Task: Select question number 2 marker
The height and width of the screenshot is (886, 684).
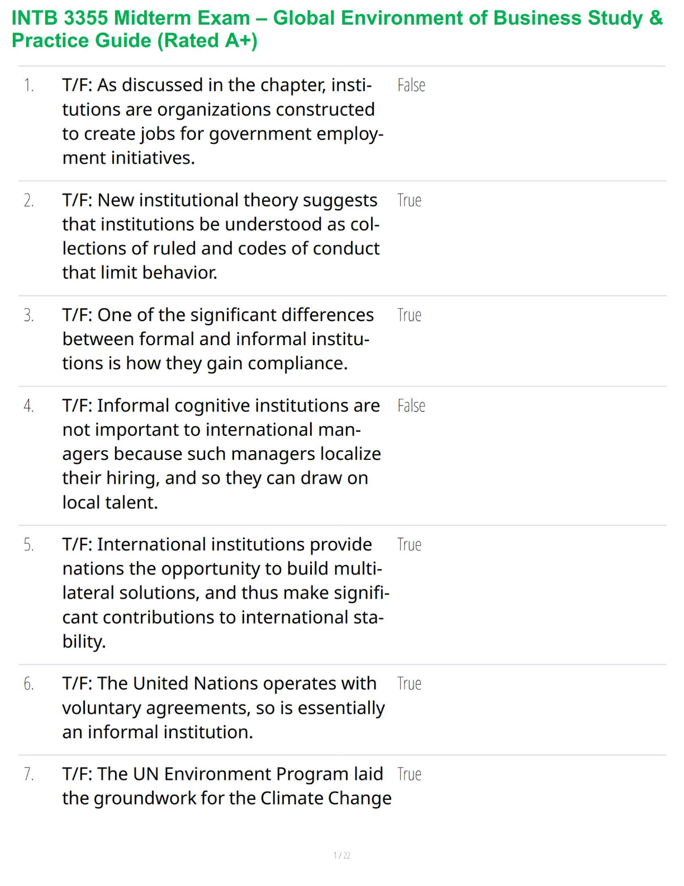Action: [28, 201]
